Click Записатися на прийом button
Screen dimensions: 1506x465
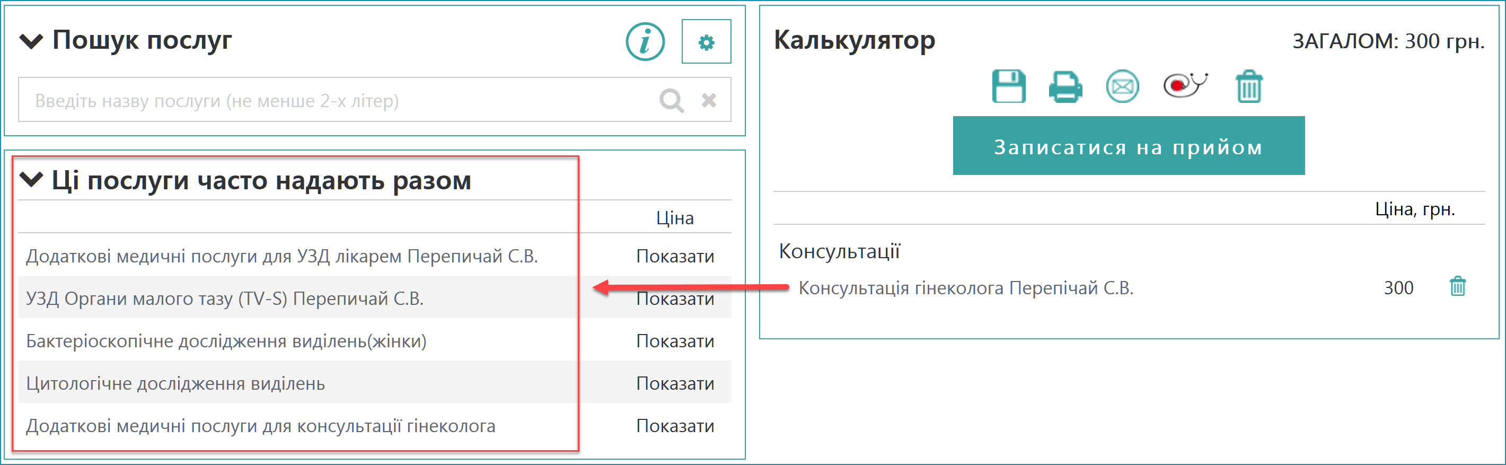point(1129,146)
